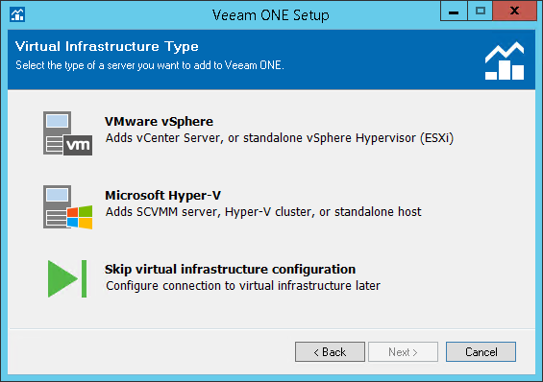Choose Skip virtual infrastructure configuration
This screenshot has width=543, height=382.
(x=230, y=270)
